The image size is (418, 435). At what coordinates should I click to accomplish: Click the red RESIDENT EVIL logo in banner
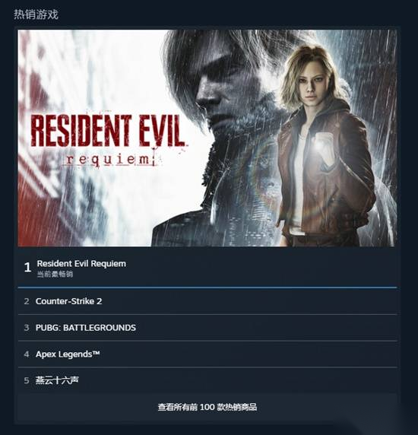107,130
